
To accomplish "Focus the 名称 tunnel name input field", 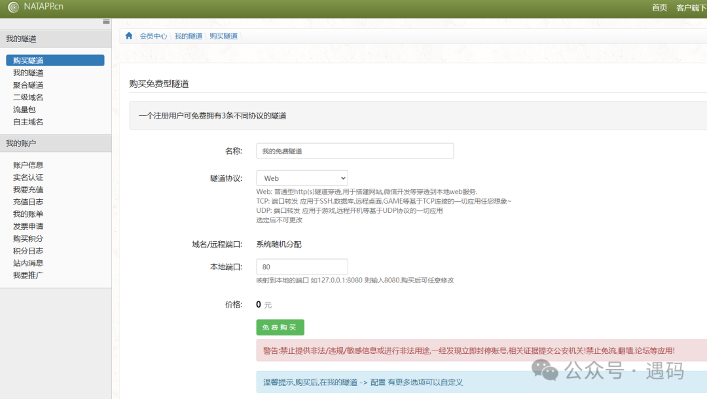I will click(x=354, y=151).
